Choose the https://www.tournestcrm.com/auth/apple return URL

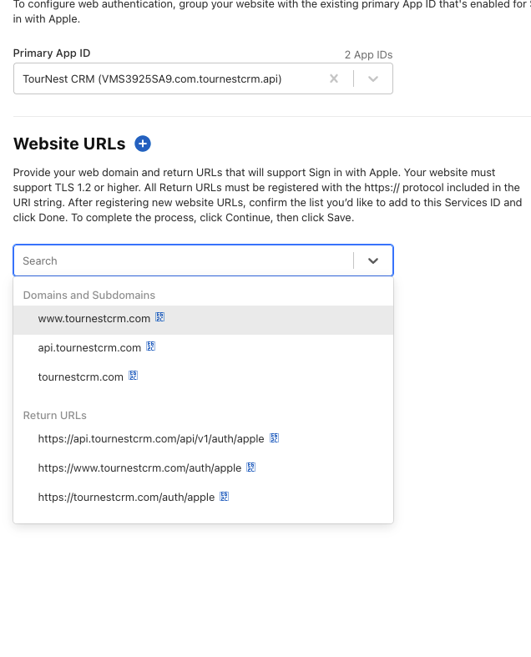(x=139, y=468)
